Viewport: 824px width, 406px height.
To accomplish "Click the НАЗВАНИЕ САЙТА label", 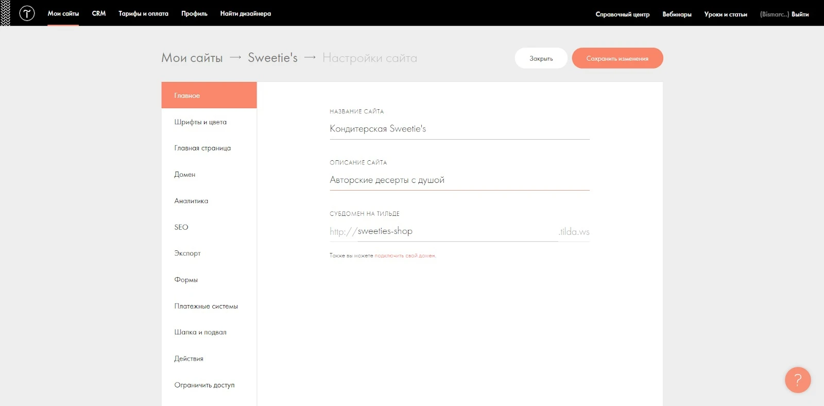I will coord(357,111).
